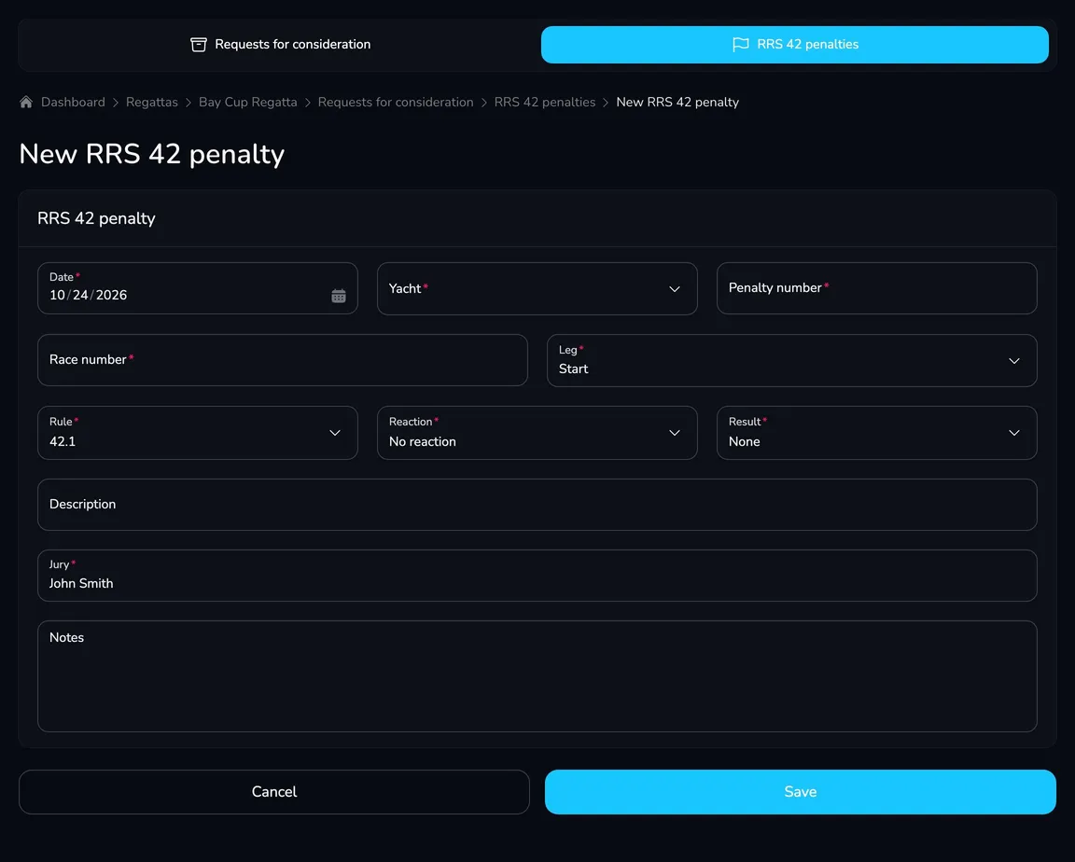Click the flag icon beside RRS 42 penalties
Screen dimensions: 1075x862
pos(740,45)
